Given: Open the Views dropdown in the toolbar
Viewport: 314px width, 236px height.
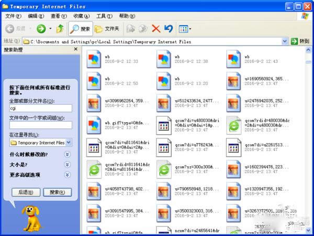Looking at the screenshot, I should coord(185,28).
